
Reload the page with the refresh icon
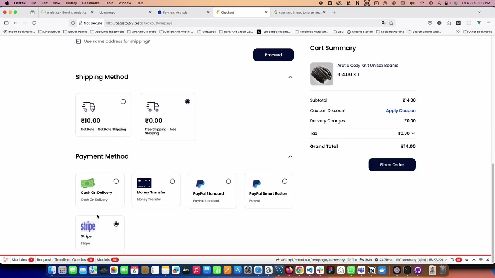point(34,23)
